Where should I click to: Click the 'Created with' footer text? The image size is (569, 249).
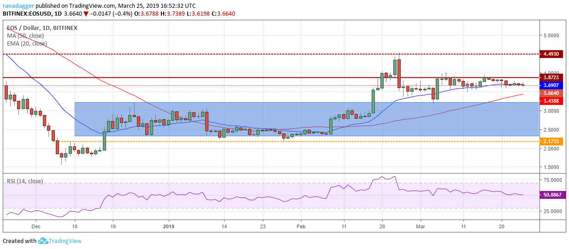tap(19, 241)
